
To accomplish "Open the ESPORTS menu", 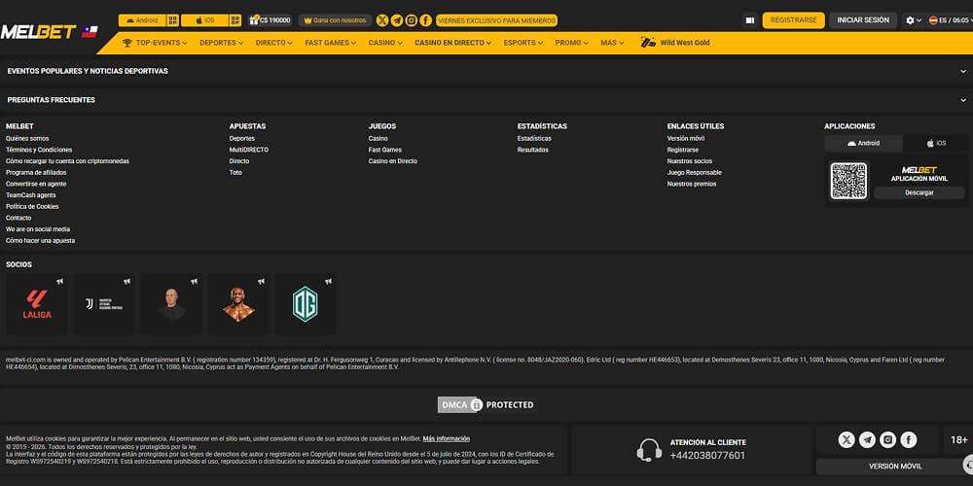I will (x=523, y=43).
